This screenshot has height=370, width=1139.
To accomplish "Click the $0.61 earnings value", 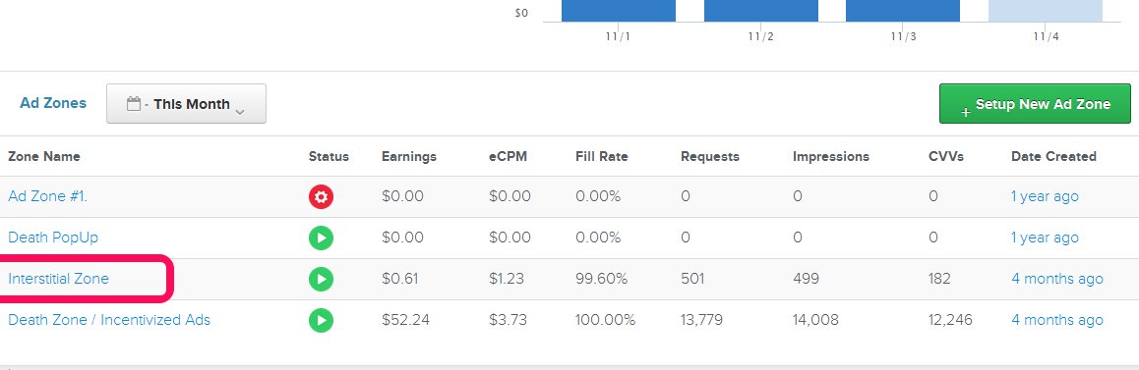I will [x=399, y=279].
